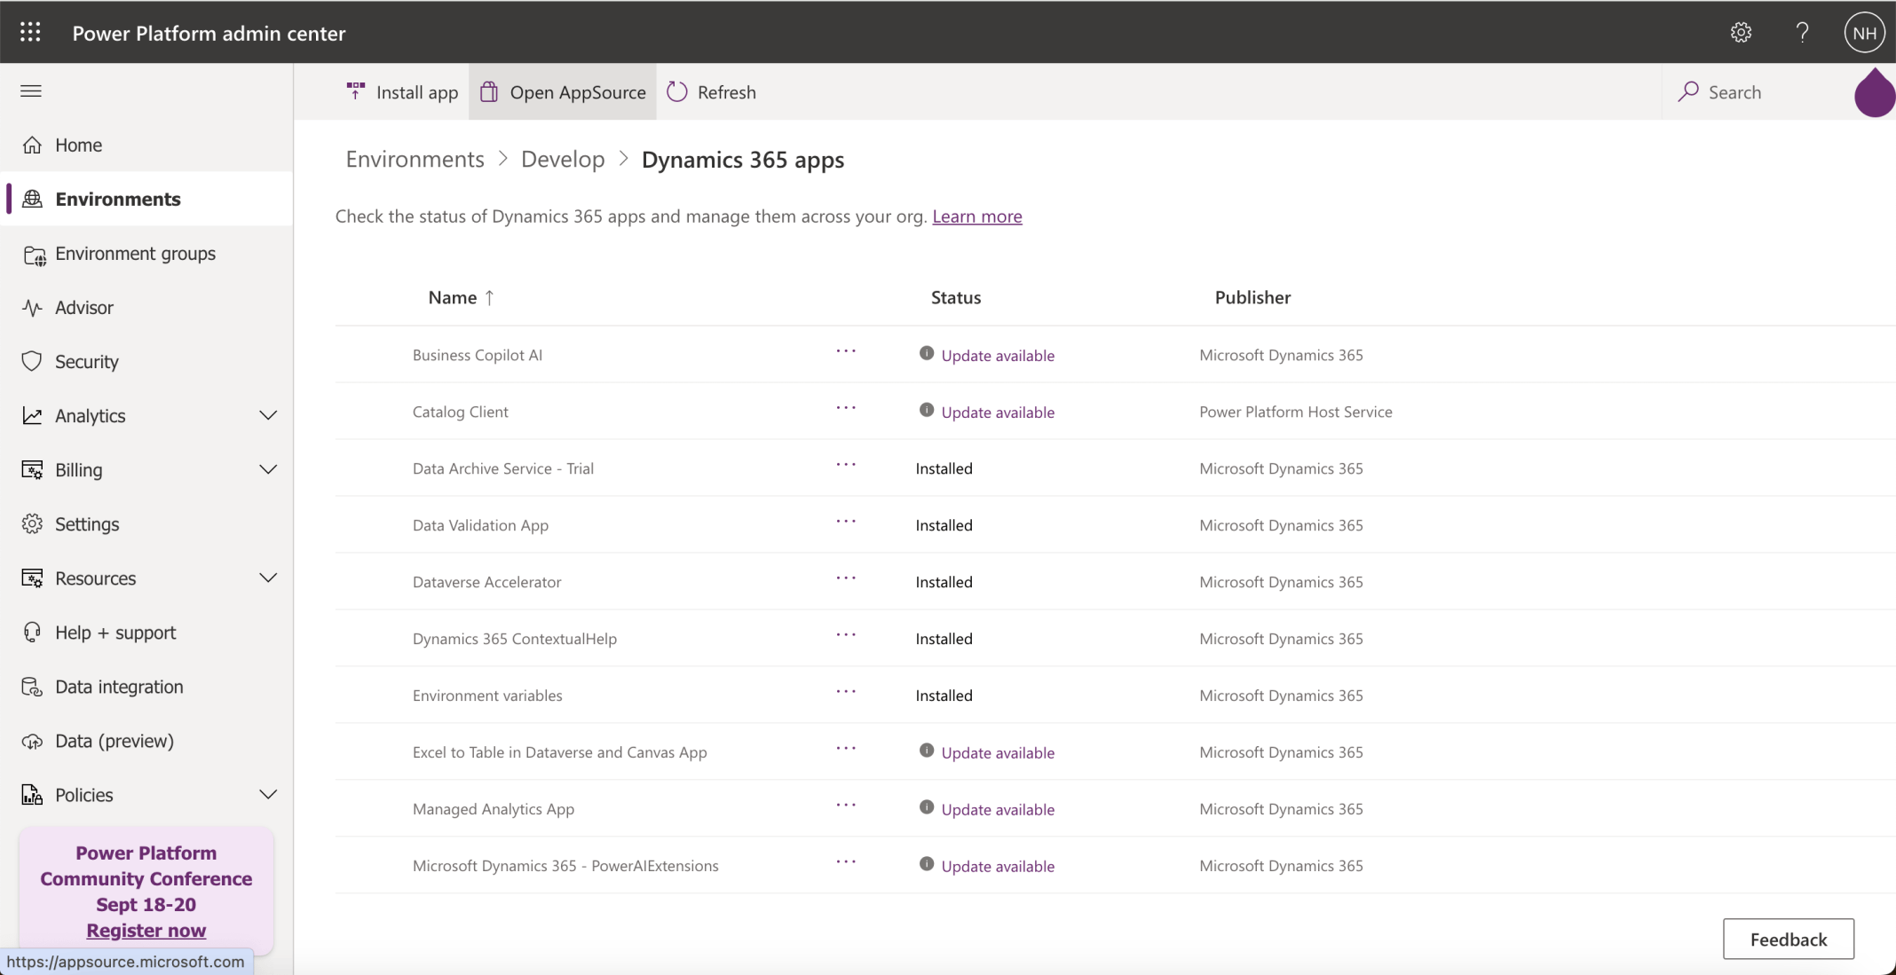Open more options for Catalog Client

tap(846, 408)
